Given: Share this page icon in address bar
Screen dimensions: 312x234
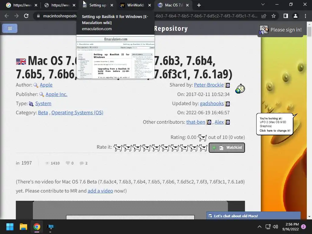Looking at the screenshot, I should 264,16.
